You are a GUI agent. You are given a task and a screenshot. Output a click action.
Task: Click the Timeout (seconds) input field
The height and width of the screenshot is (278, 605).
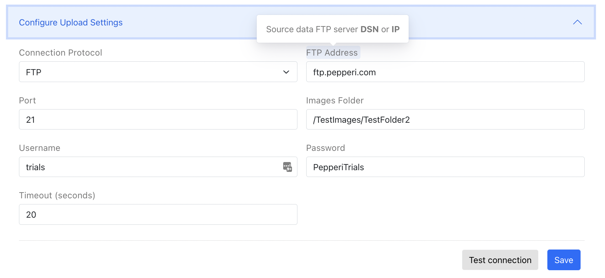point(158,214)
